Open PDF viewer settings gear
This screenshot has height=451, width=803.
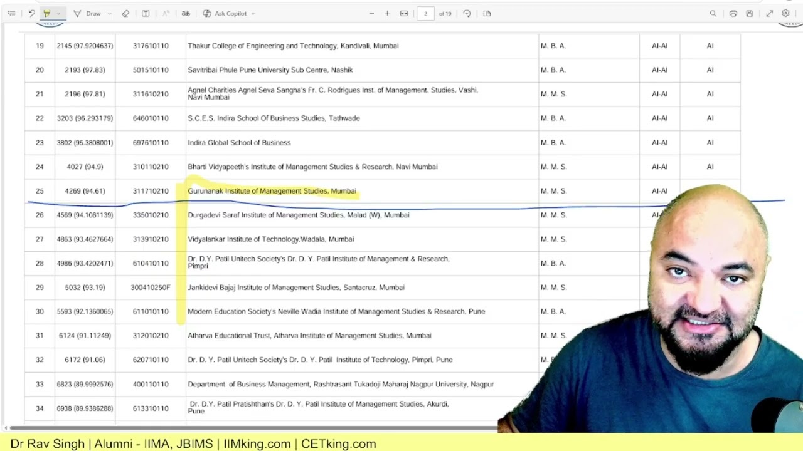coord(785,13)
